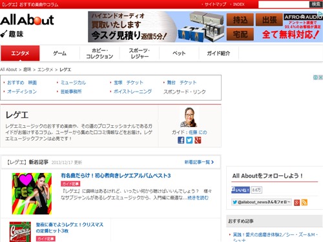Open recommended article 実践！愛犬の歯磨き体験2
Screen dimensions: 323x242
pyautogui.click(x=275, y=237)
